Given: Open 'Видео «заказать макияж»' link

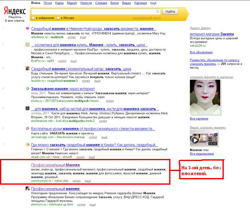Looking at the screenshot, I should (208, 127).
